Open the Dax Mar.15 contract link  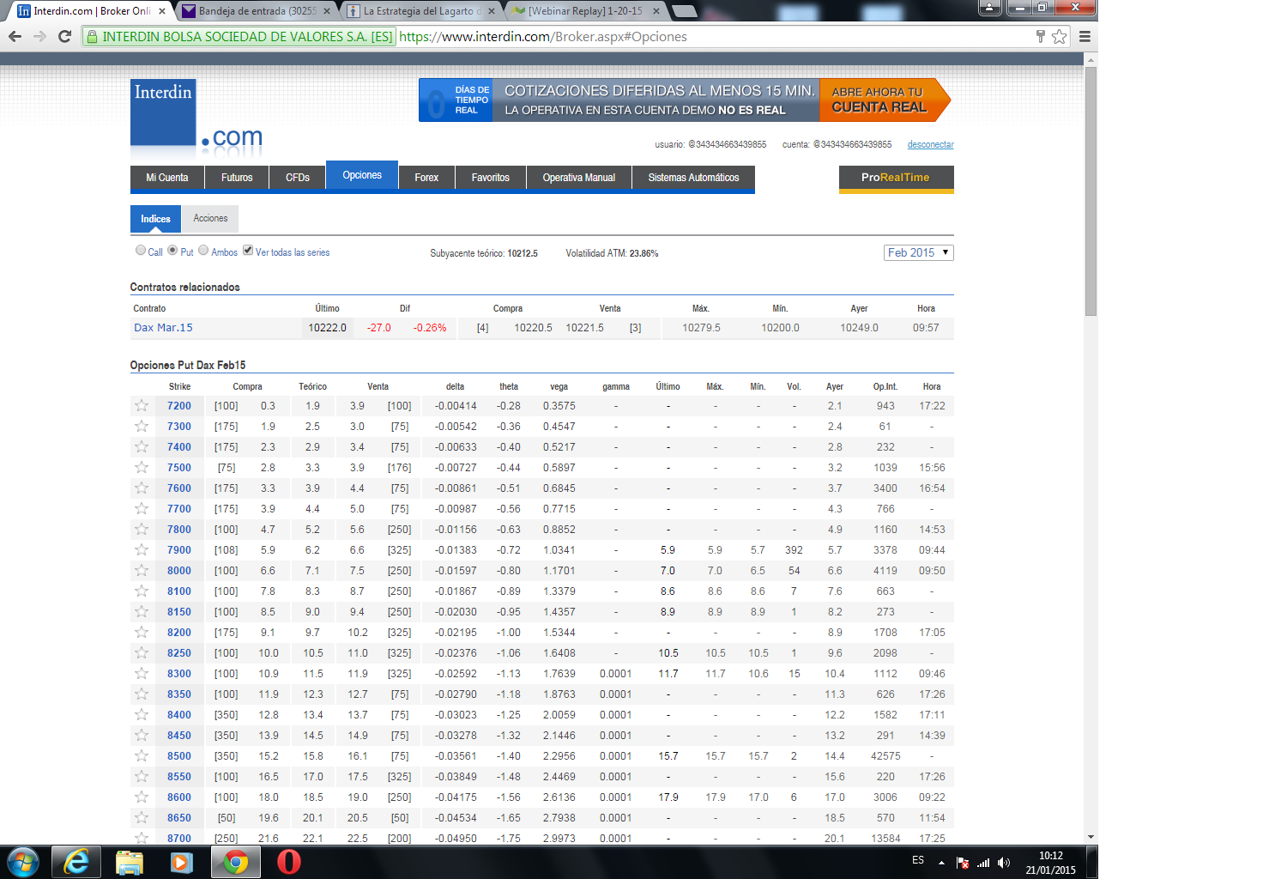coord(163,328)
